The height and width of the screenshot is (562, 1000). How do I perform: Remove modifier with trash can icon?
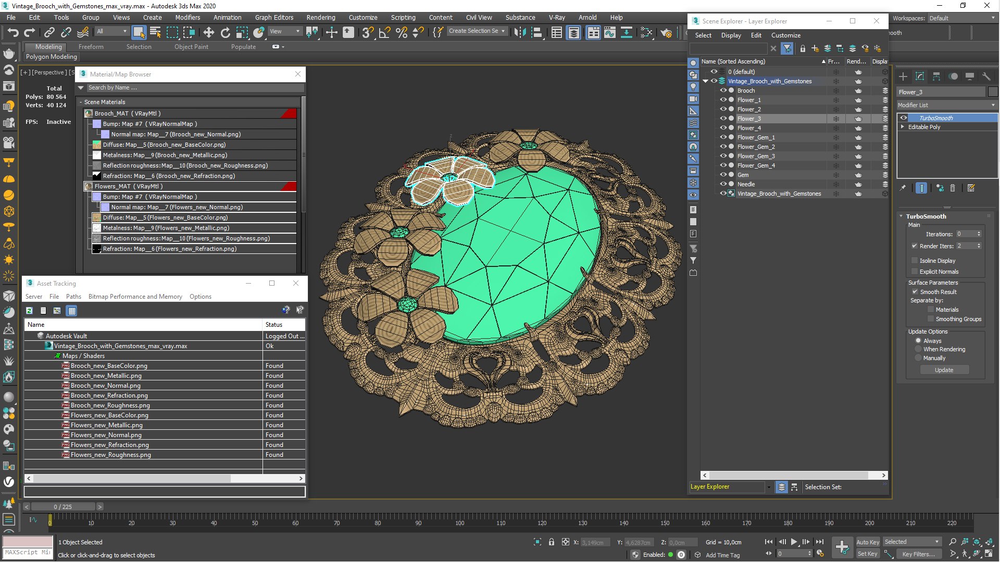click(953, 188)
